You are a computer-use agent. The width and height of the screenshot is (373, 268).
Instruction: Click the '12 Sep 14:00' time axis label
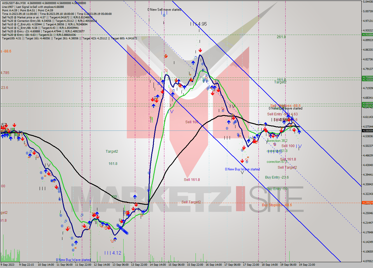click(102, 265)
